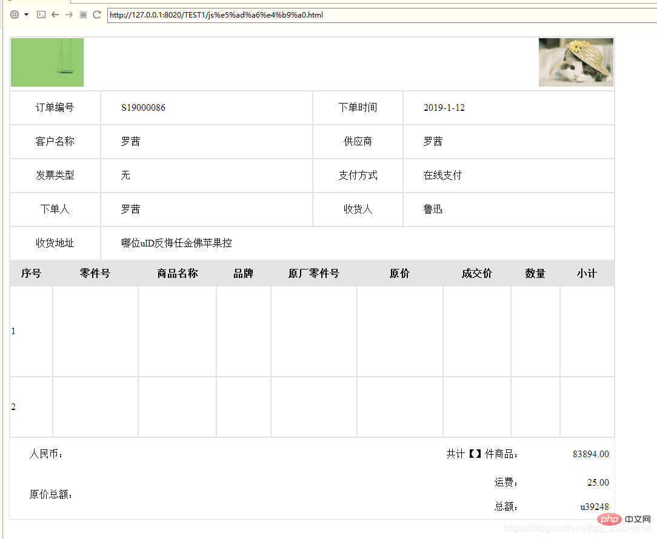The height and width of the screenshot is (539, 657).
Task: Expand the settings gear dropdown arrow
Action: pyautogui.click(x=27, y=15)
